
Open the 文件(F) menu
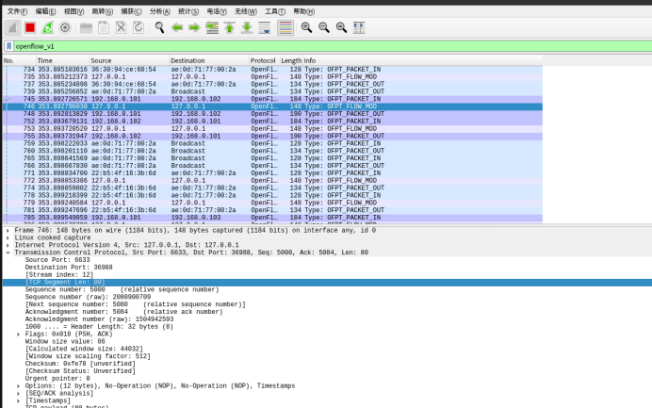pos(18,11)
